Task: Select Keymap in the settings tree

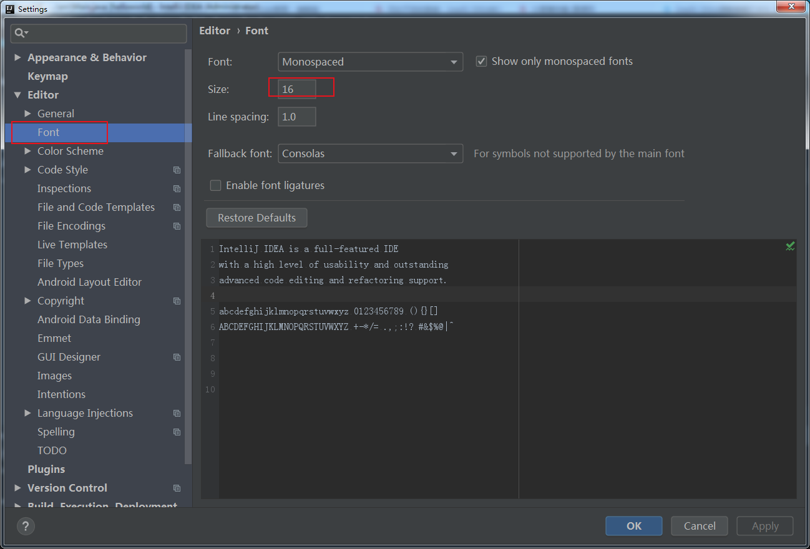Action: tap(47, 76)
